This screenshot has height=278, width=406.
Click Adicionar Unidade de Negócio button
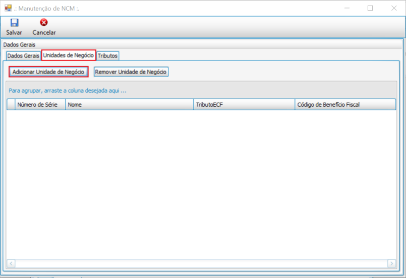click(x=48, y=72)
